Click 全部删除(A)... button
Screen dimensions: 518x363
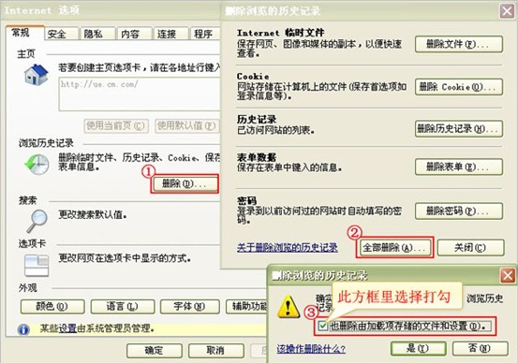394,248
